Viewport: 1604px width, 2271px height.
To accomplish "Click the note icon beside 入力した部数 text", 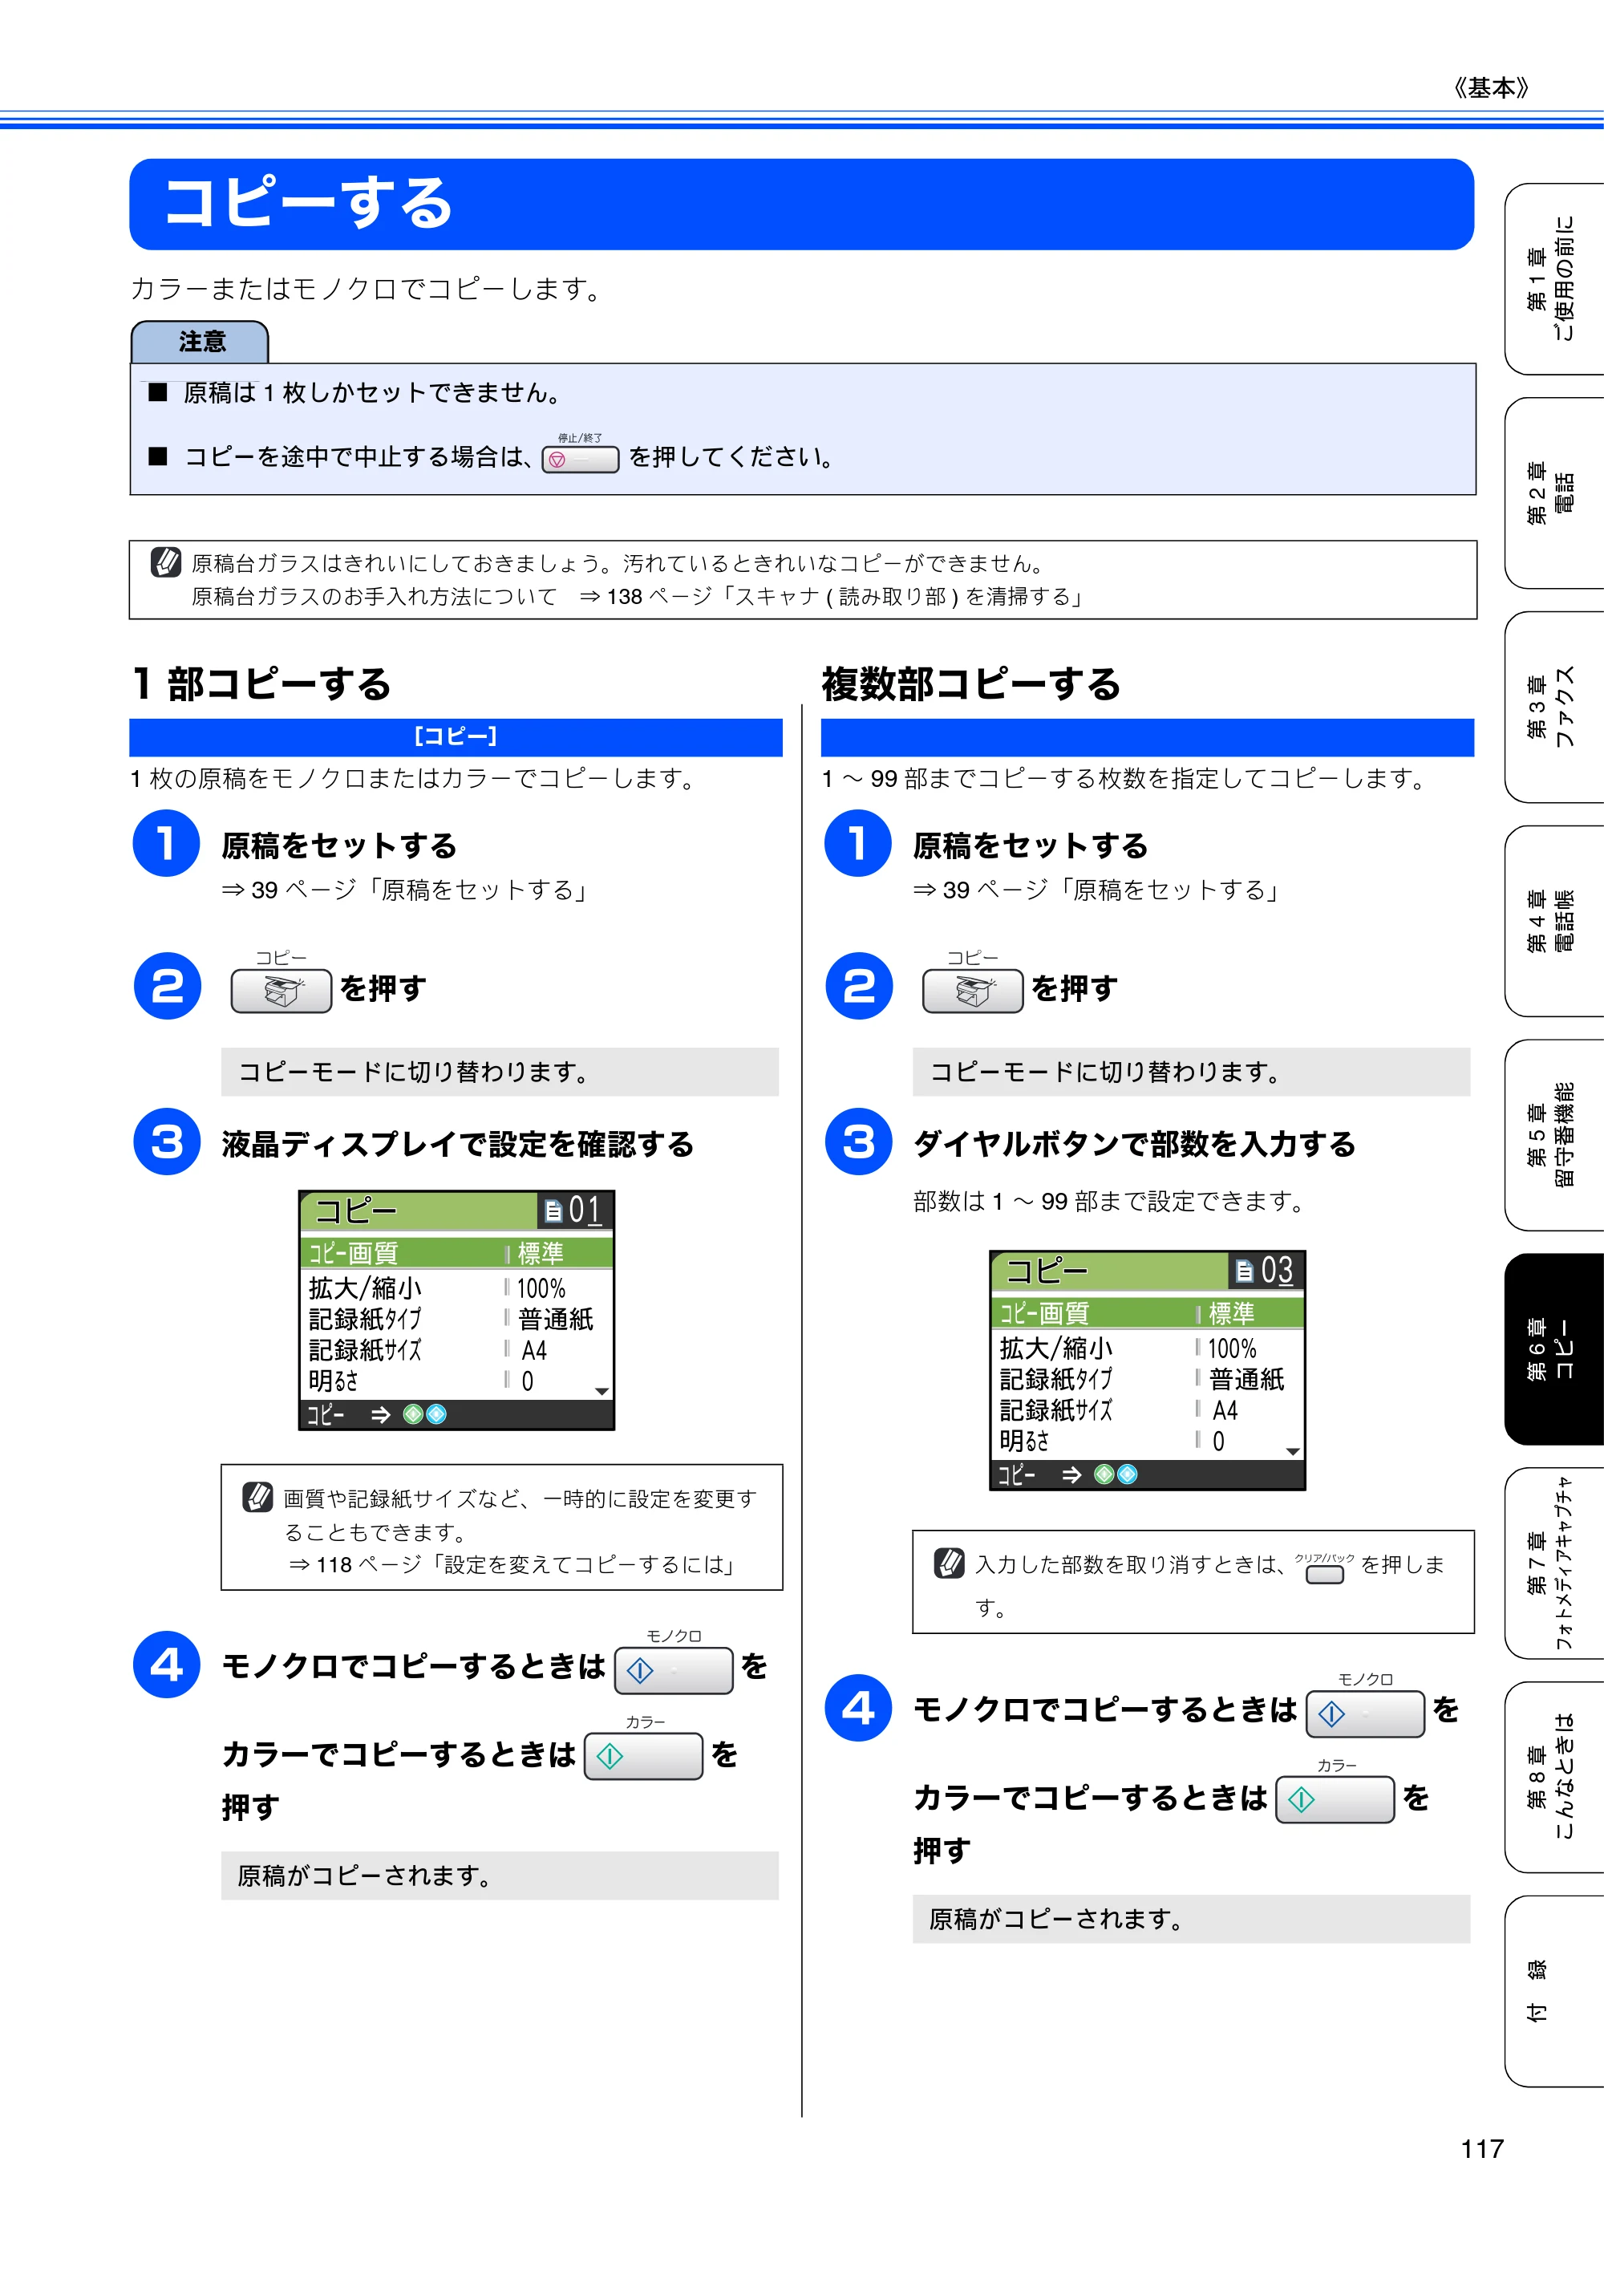I will pos(950,1563).
